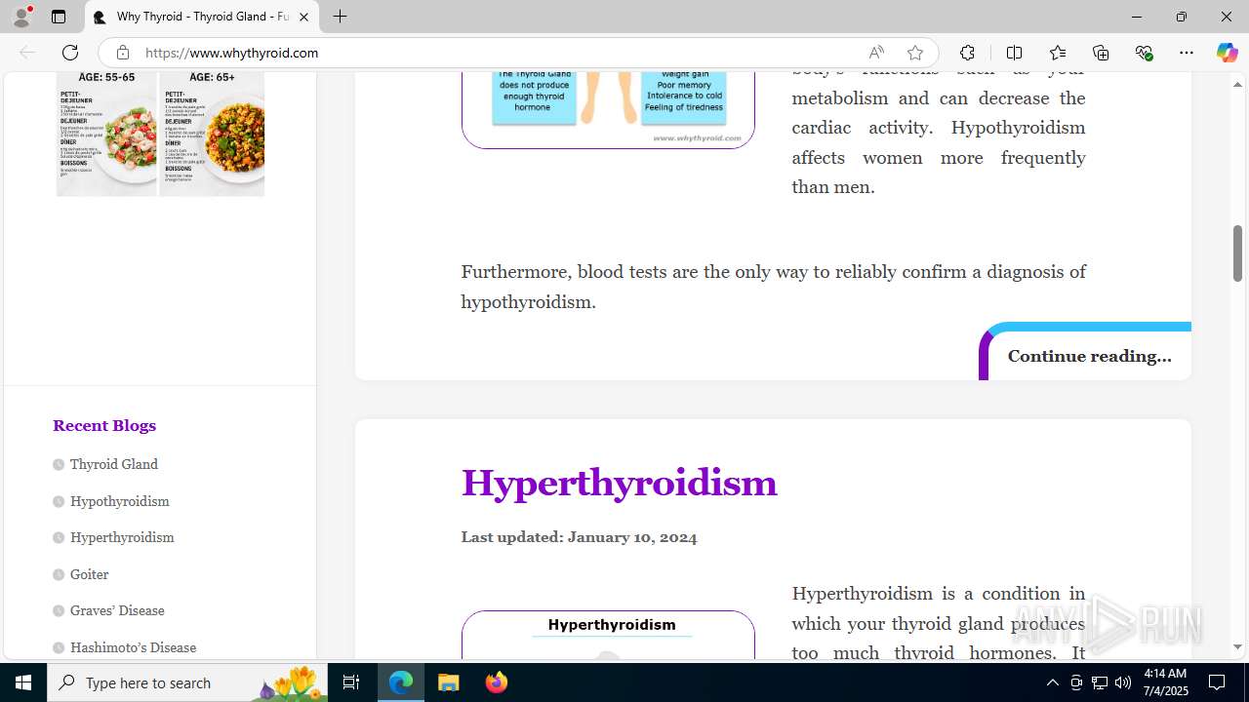Viewport: 1249px width, 702px height.
Task: Open the Windows Start menu
Action: [x=23, y=682]
